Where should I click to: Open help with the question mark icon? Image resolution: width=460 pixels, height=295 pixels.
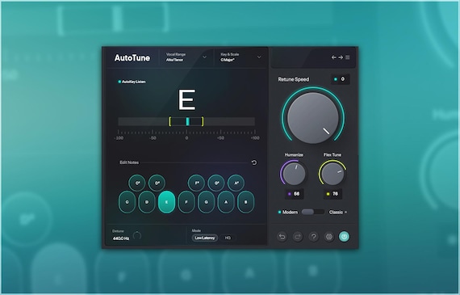tap(314, 237)
